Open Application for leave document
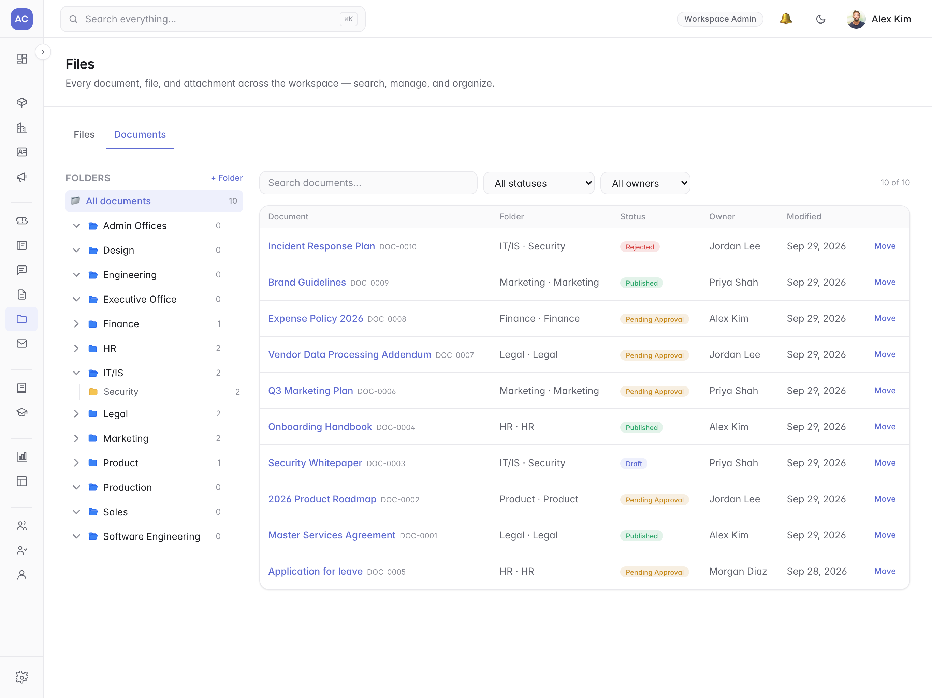Viewport: 932px width, 698px height. (315, 571)
